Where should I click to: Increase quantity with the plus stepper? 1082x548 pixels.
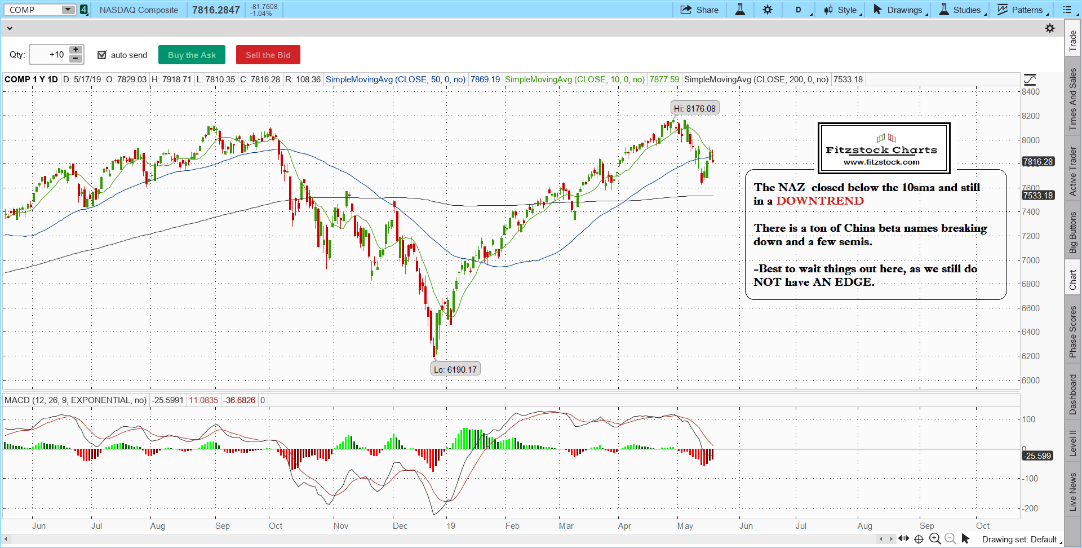click(x=76, y=50)
